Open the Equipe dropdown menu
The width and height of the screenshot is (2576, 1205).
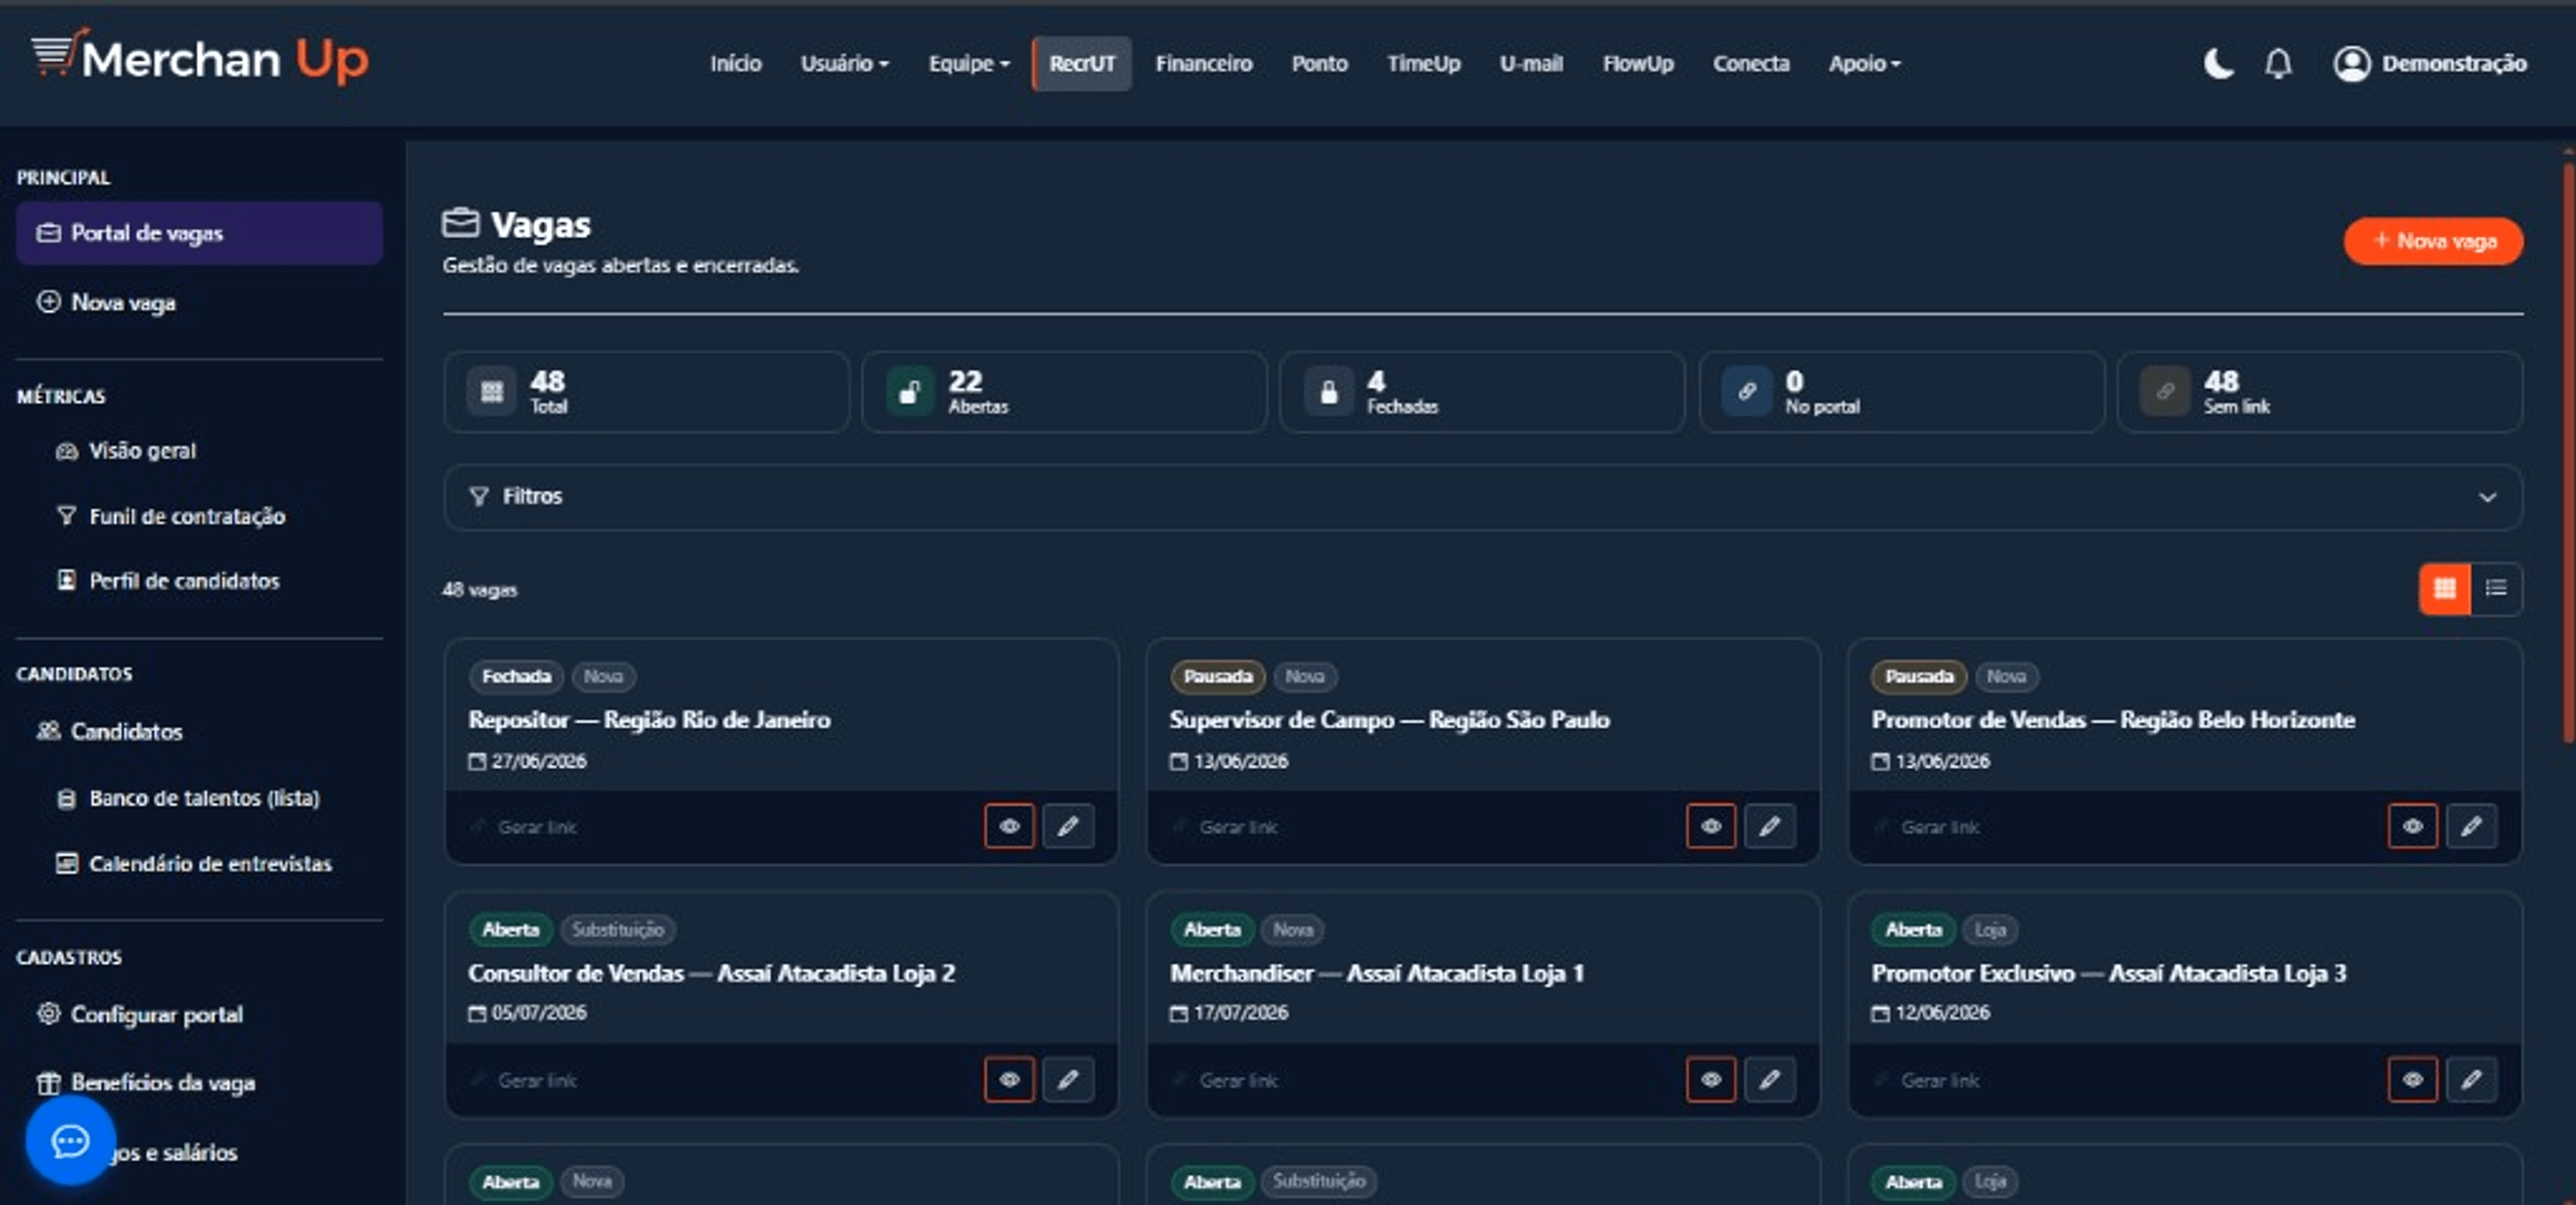pos(968,63)
